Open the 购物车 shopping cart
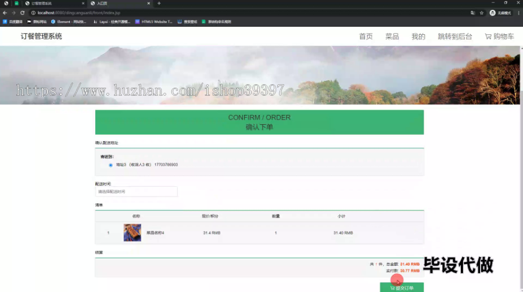 (x=499, y=37)
